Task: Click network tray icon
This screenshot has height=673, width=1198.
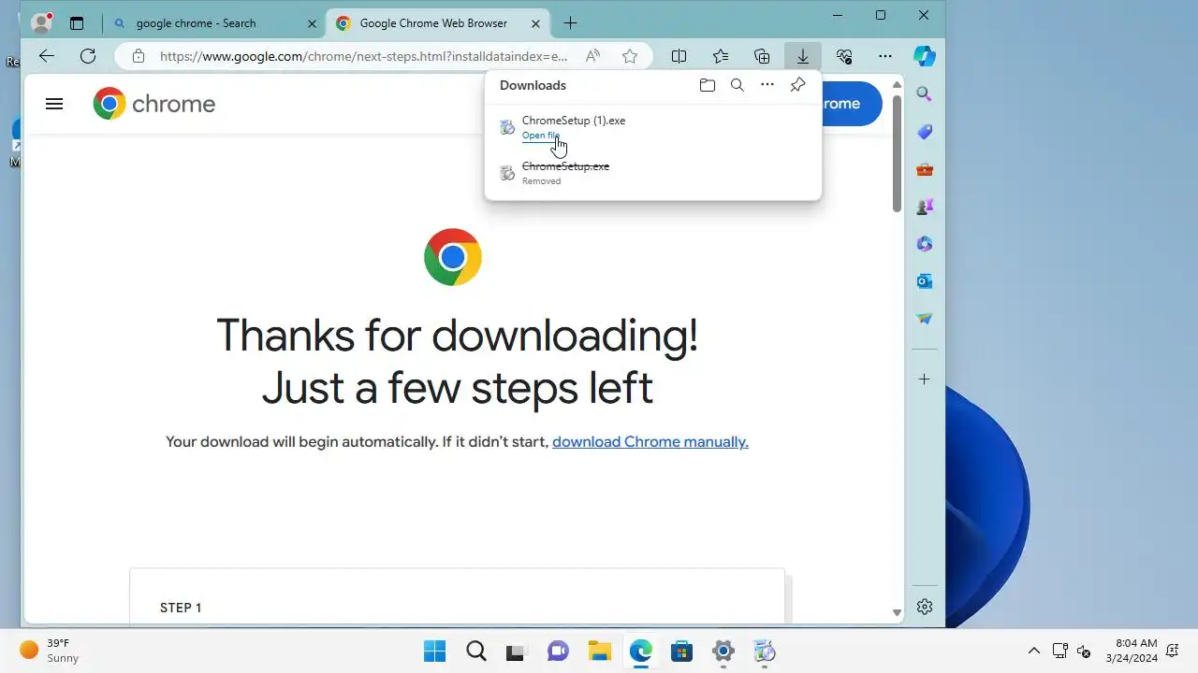Action: coord(1059,651)
